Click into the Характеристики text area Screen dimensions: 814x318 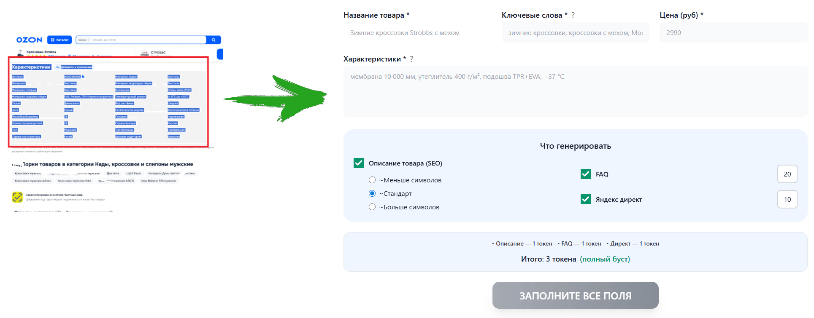click(x=575, y=91)
